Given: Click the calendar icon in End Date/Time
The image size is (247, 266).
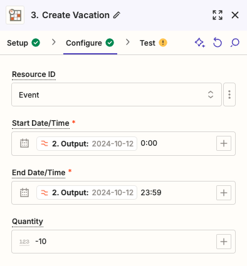Looking at the screenshot, I should pos(24,193).
